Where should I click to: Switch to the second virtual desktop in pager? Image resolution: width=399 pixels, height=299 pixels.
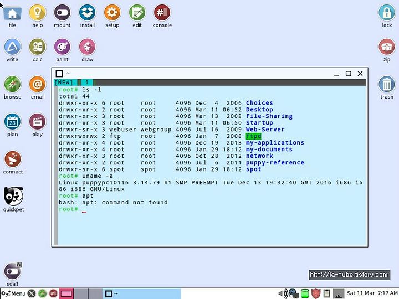pos(81,293)
